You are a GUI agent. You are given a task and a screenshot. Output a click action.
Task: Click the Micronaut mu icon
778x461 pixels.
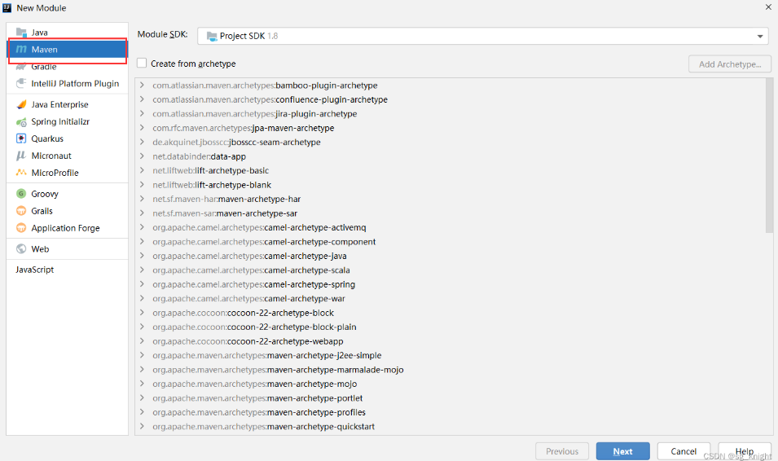tap(21, 156)
